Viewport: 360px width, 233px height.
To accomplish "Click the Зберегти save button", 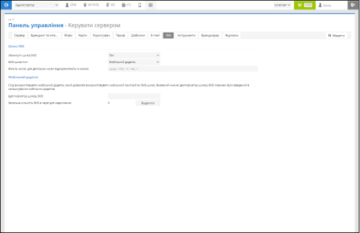I will 337,36.
